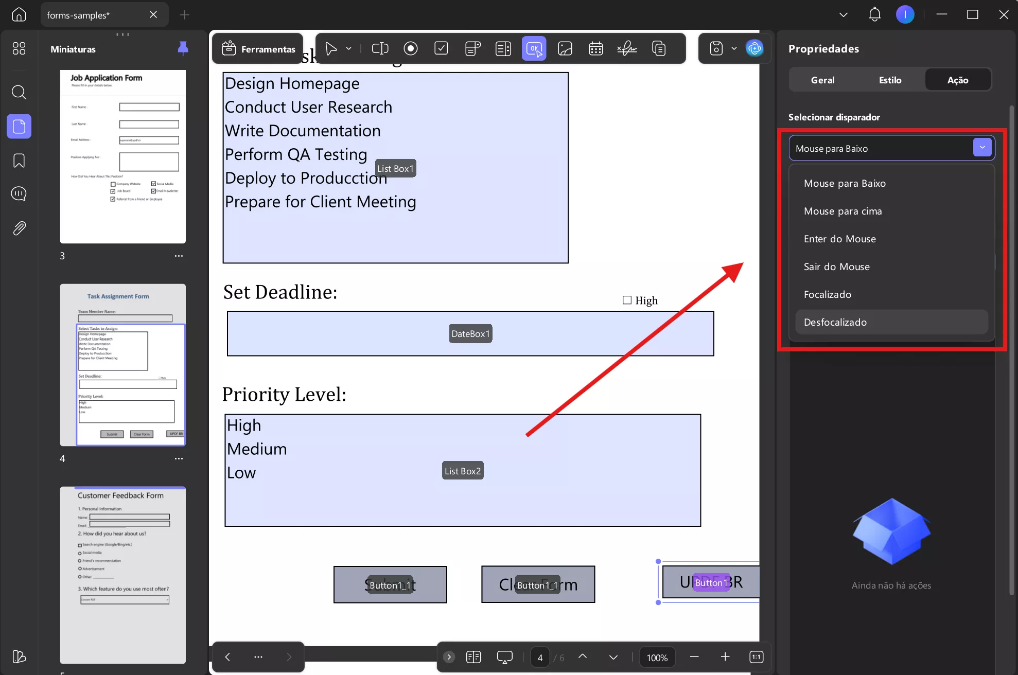Open the bottom bar ellipsis menu

258,657
